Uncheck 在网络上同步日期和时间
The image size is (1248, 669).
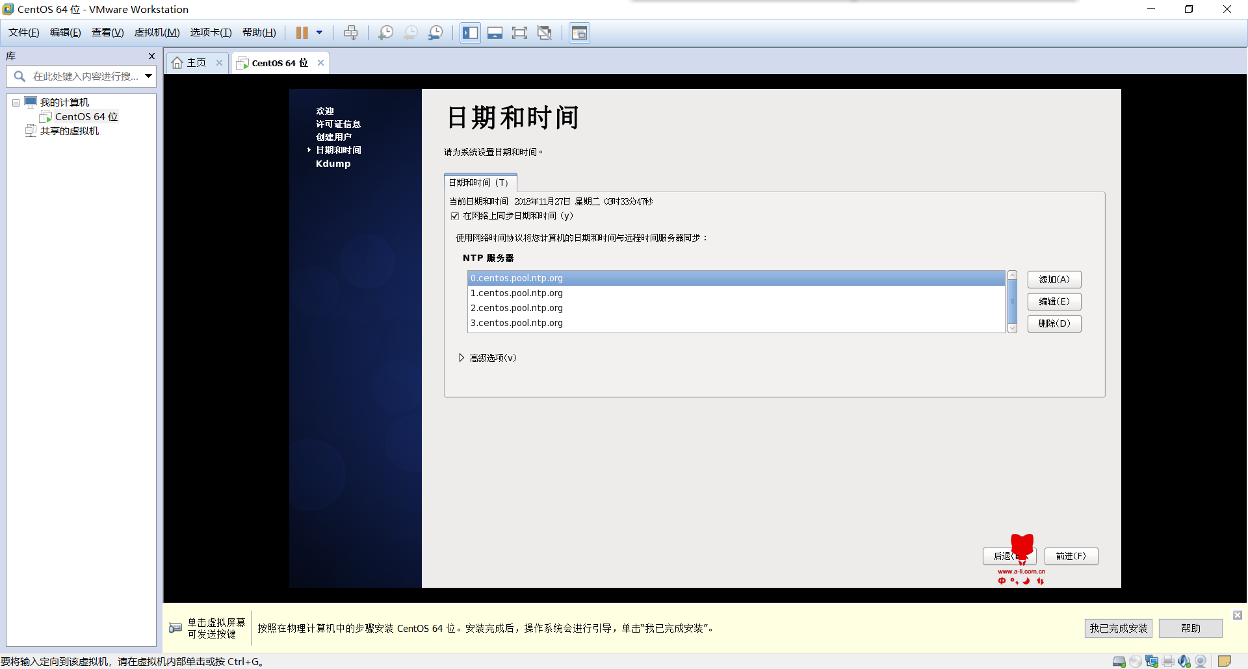click(455, 216)
